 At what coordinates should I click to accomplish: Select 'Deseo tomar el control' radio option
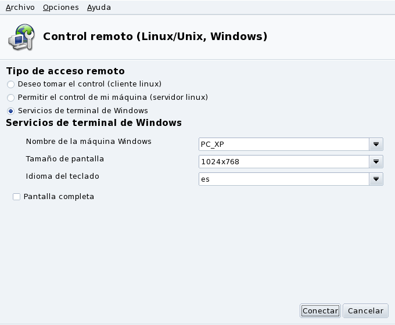pyautogui.click(x=10, y=84)
